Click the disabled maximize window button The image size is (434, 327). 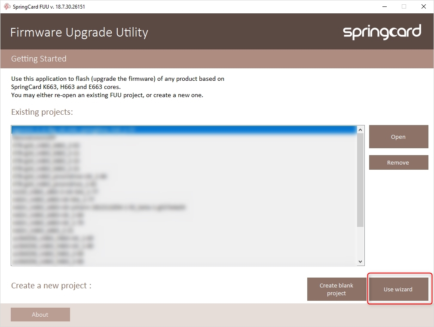404,6
